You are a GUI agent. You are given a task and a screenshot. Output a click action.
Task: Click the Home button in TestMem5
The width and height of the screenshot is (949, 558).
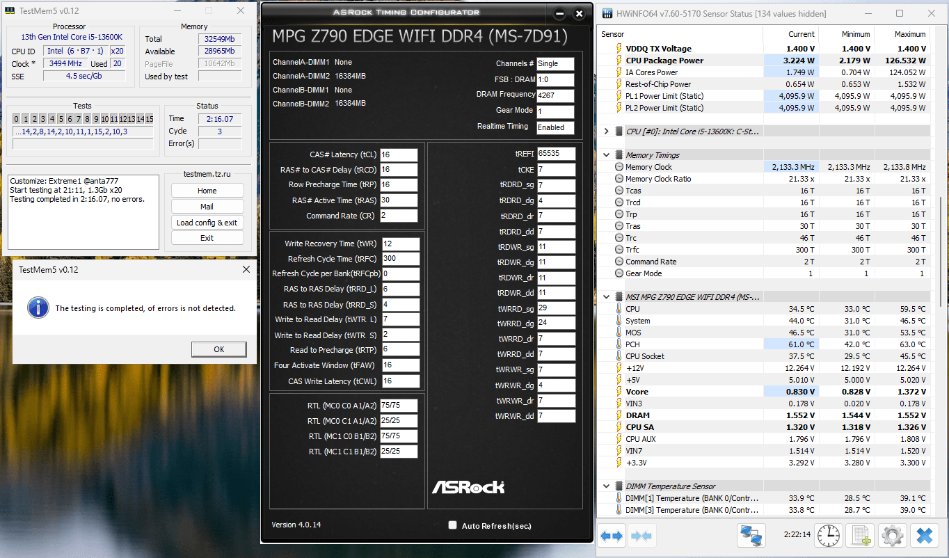[x=207, y=191]
